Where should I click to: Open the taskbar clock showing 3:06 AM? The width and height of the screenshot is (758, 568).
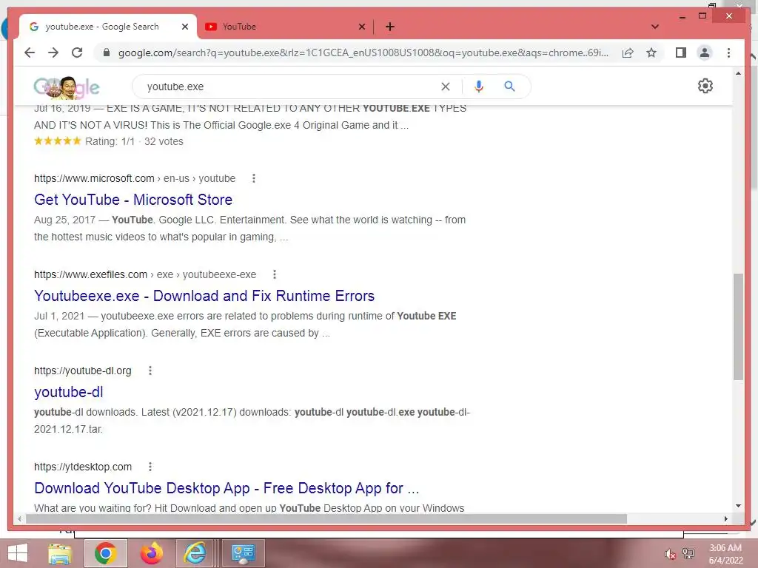[725, 554]
